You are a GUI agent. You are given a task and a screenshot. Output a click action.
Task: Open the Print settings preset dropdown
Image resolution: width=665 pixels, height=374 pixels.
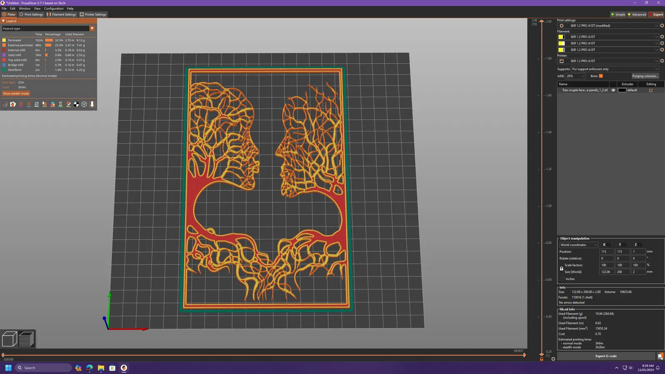(x=608, y=26)
